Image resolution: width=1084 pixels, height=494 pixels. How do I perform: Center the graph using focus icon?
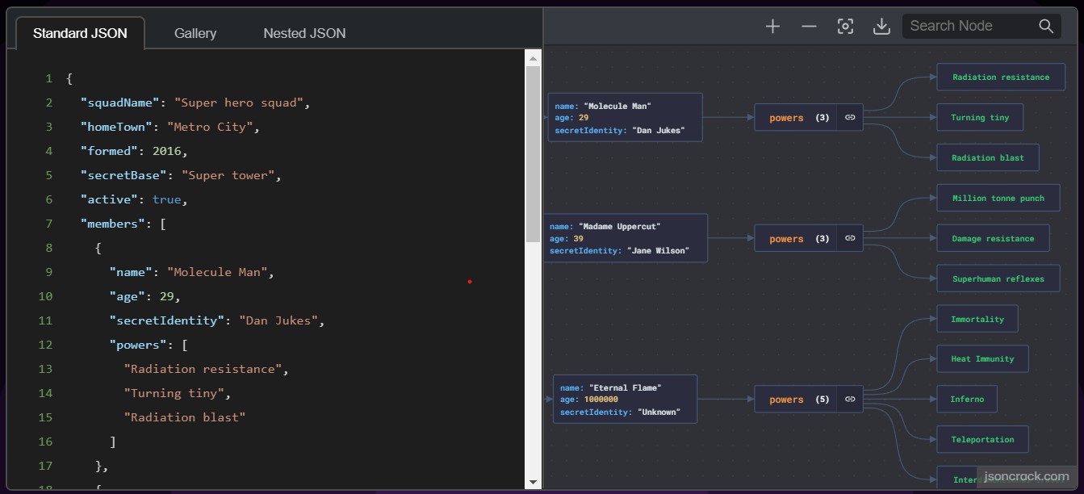tap(845, 27)
